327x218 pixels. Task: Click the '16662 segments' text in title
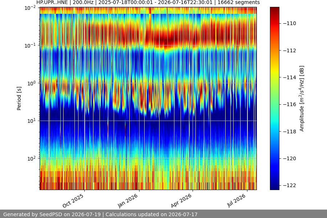(239, 3)
